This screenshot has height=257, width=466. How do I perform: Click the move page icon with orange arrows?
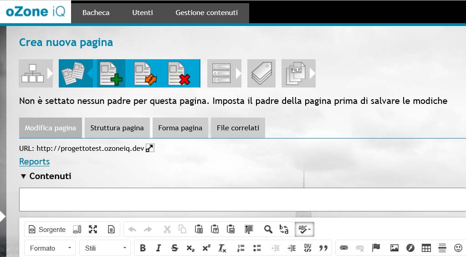click(x=144, y=73)
